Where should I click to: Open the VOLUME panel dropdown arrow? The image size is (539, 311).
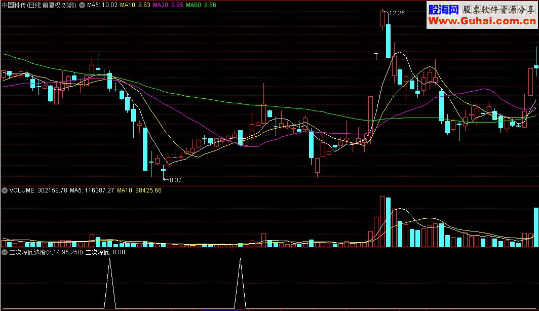point(5,190)
